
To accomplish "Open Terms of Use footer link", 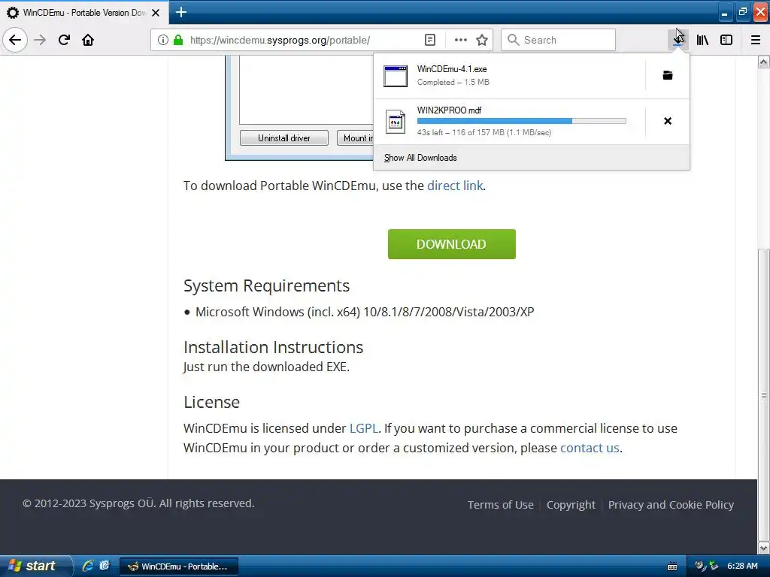I will coord(500,505).
